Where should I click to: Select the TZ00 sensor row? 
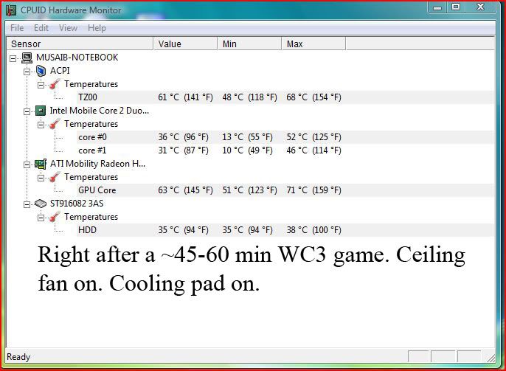click(285, 97)
